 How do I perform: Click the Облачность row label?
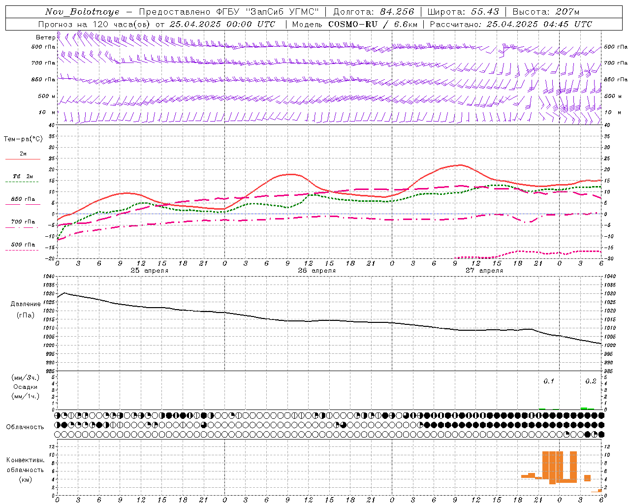click(x=25, y=427)
